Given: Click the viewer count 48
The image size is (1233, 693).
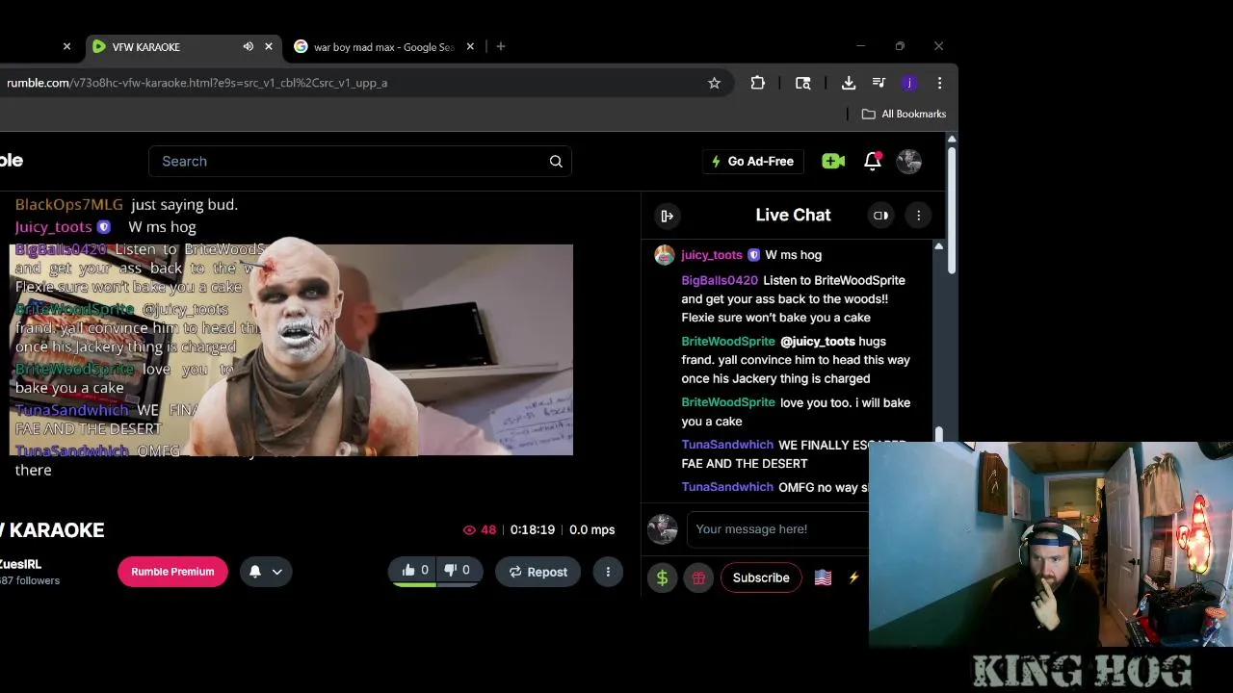Looking at the screenshot, I should (480, 529).
